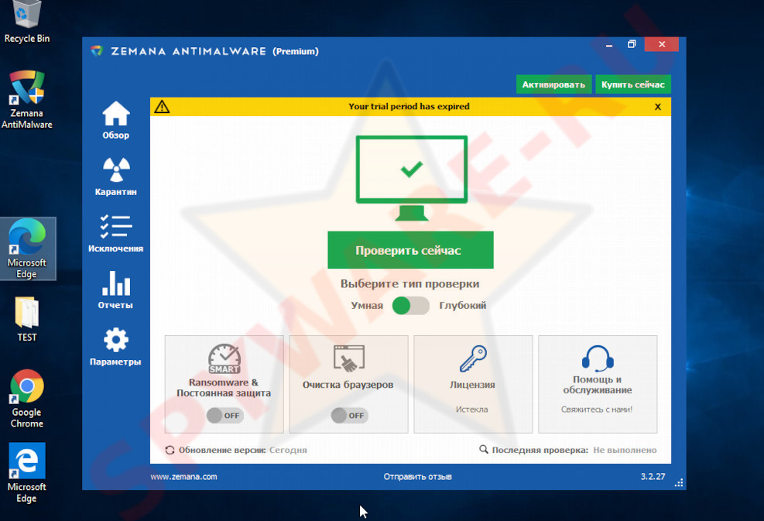Open Recycle Bin on the desktop
The image size is (764, 521).
[x=27, y=22]
